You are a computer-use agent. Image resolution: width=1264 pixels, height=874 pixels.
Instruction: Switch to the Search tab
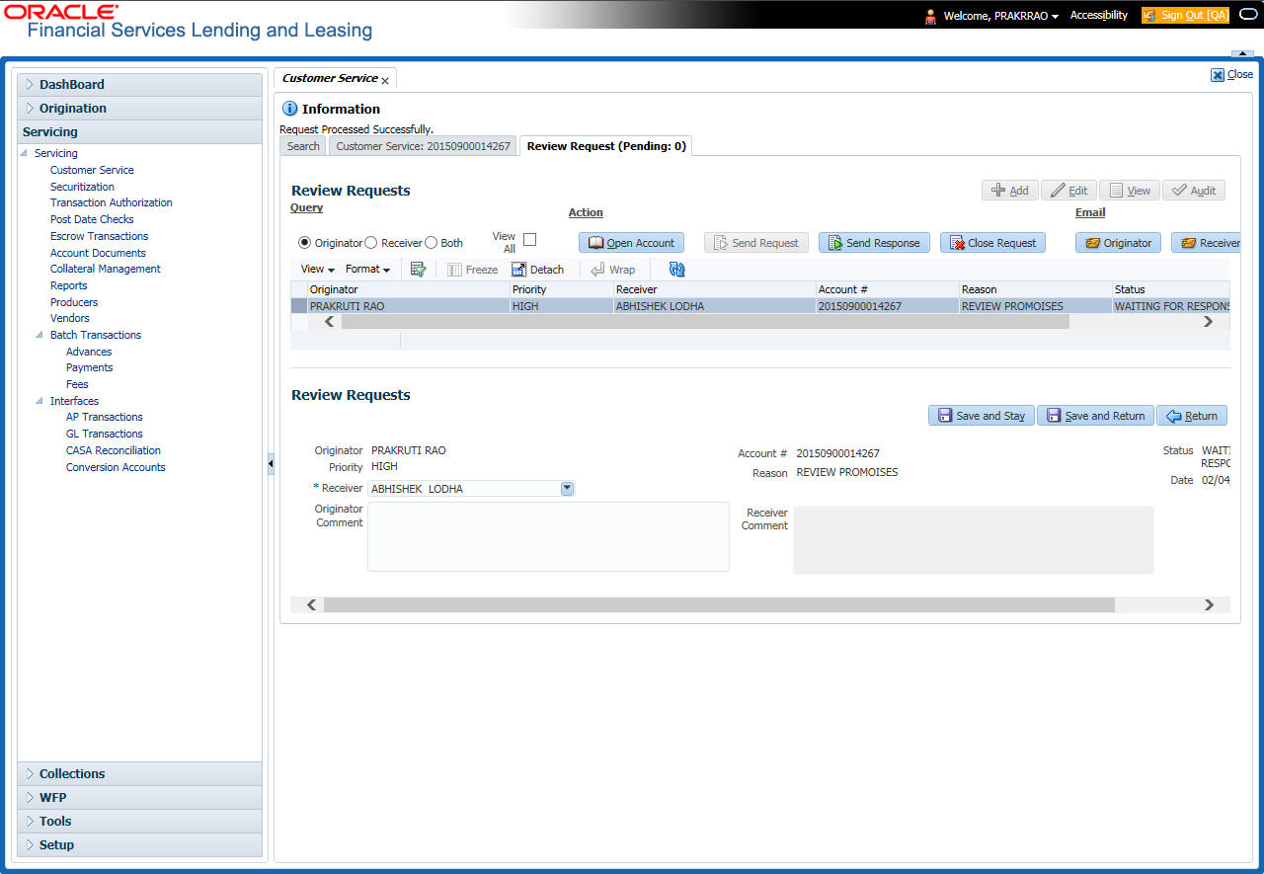[303, 146]
